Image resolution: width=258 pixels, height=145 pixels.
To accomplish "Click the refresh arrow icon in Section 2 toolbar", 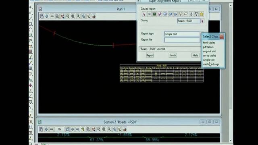I will [x=120, y=129].
